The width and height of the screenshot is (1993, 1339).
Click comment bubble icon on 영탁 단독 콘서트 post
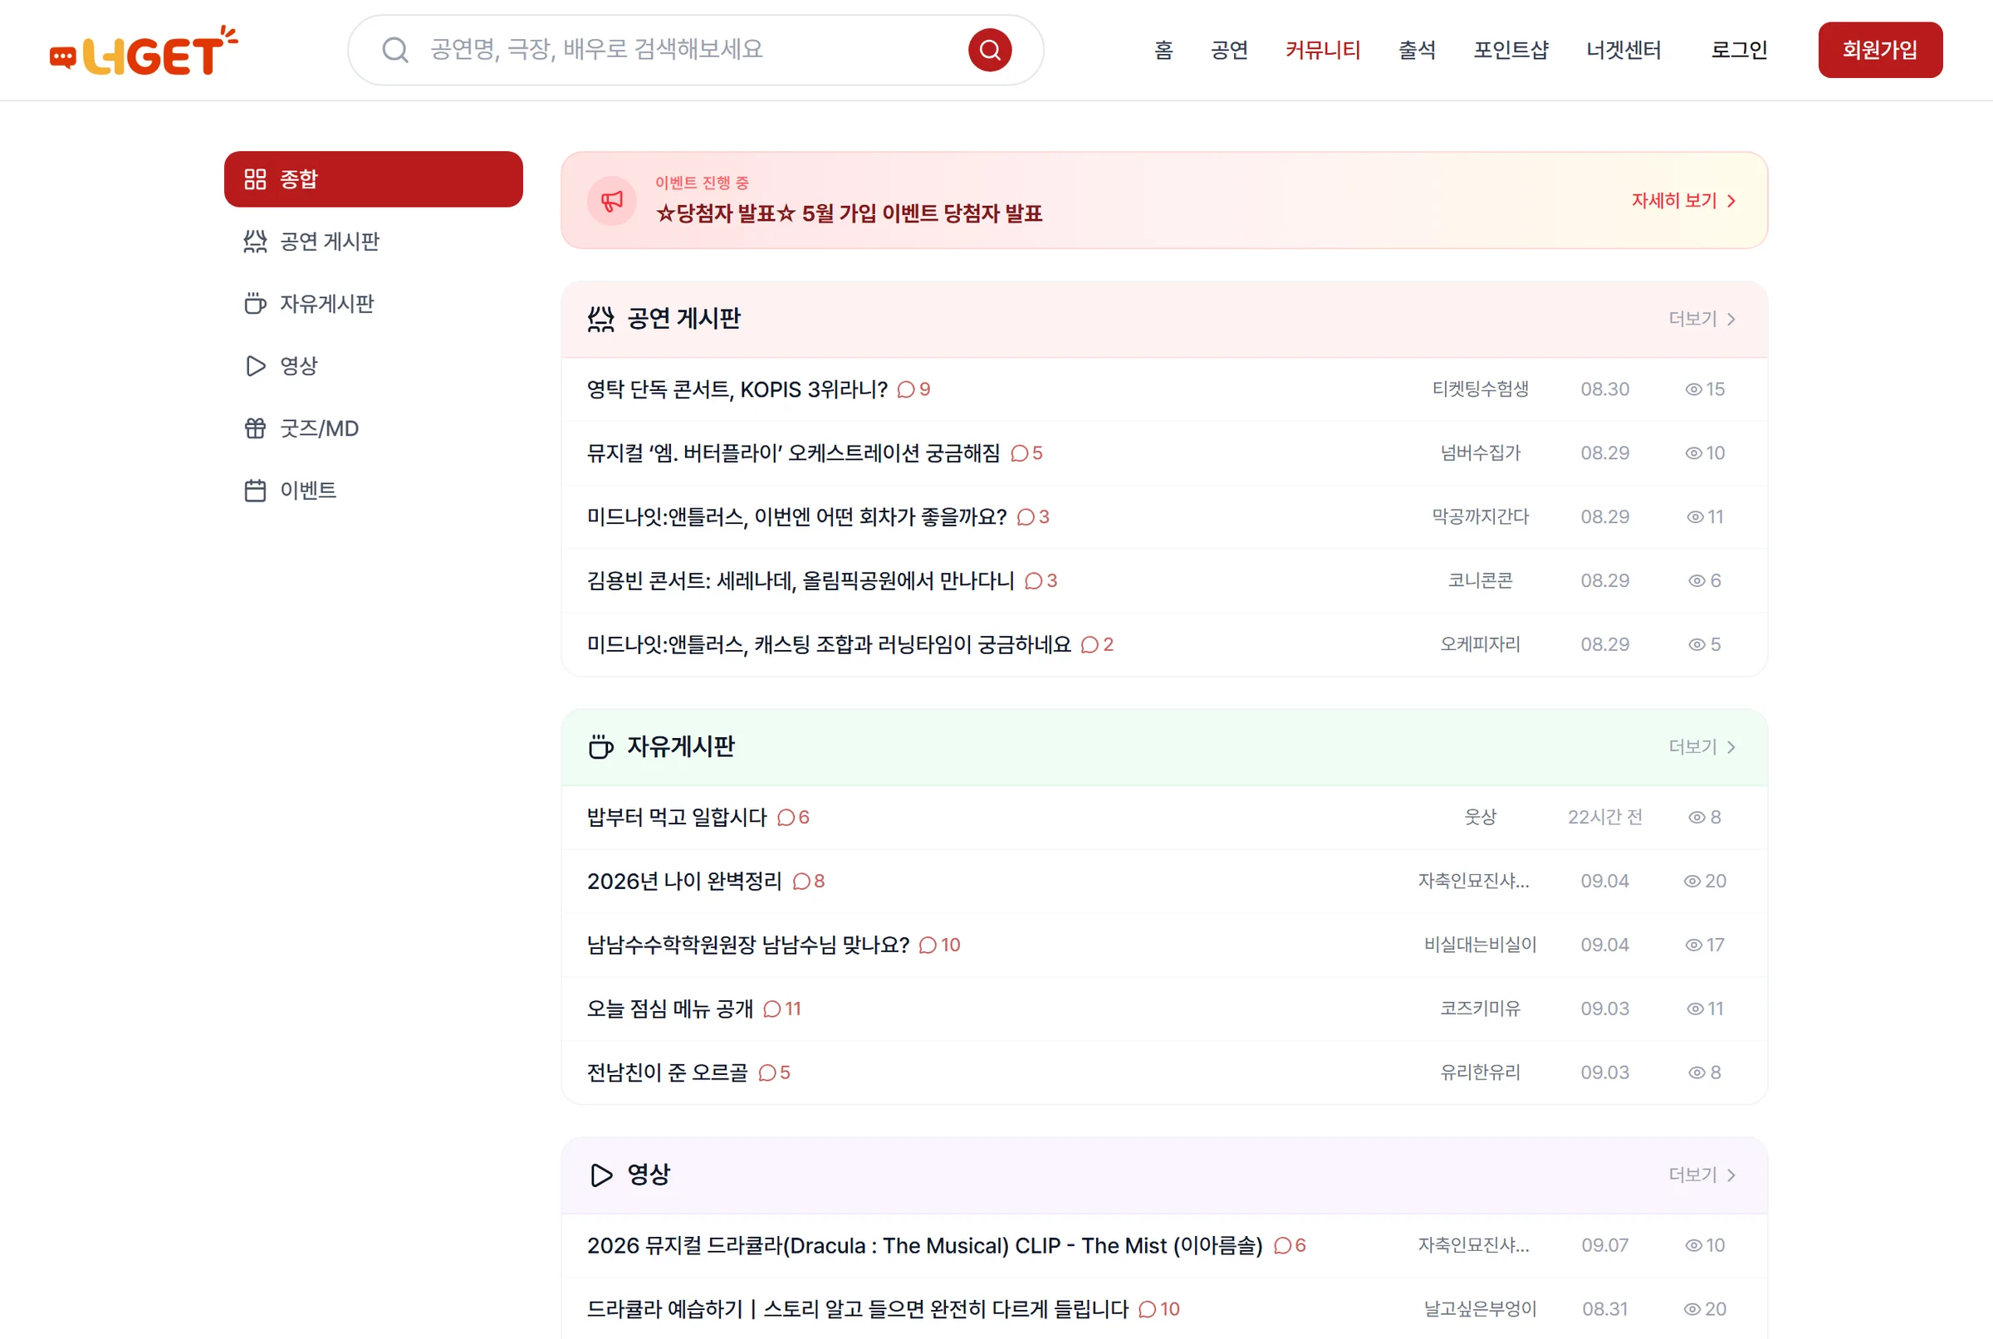click(x=905, y=389)
